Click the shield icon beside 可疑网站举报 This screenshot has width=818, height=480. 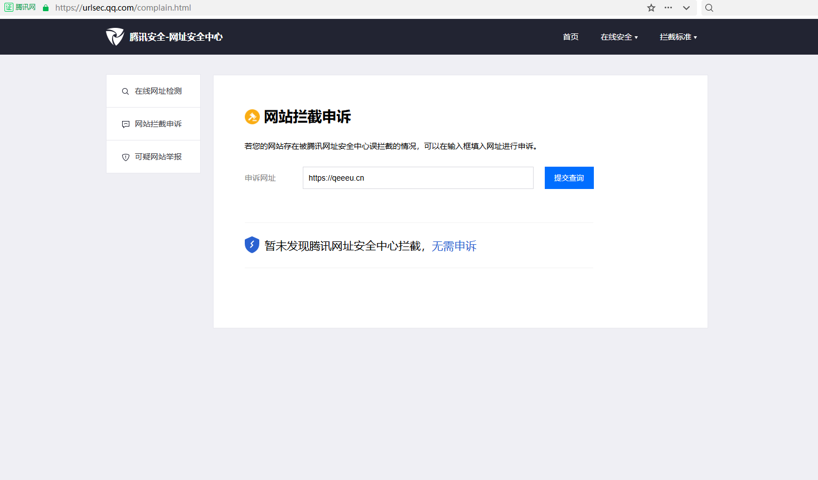click(x=125, y=157)
